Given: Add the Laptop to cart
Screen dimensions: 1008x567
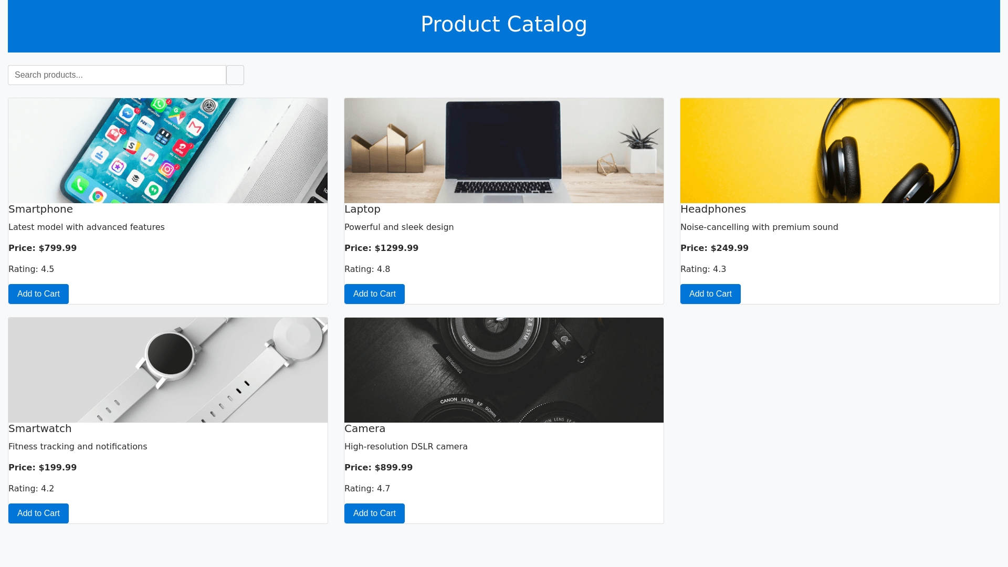Looking at the screenshot, I should (x=374, y=294).
